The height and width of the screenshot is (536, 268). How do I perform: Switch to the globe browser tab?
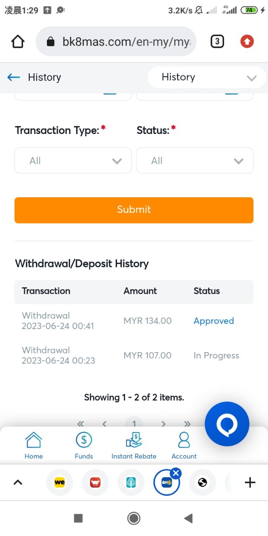click(x=203, y=482)
